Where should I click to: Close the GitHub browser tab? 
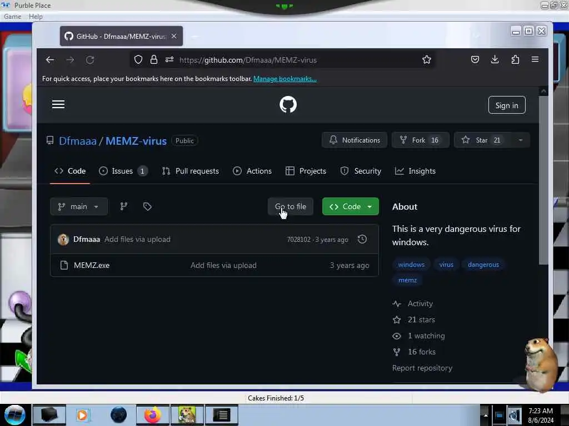pos(174,36)
